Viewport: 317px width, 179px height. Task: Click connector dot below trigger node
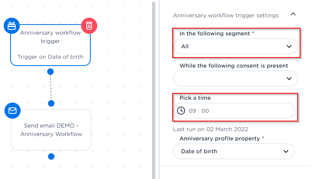(50, 72)
